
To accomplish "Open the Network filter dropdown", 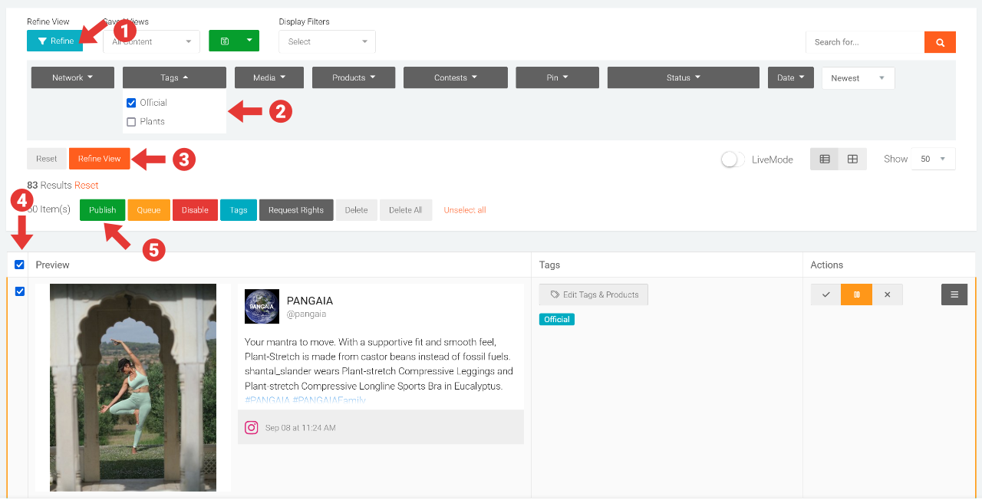I will pos(72,77).
